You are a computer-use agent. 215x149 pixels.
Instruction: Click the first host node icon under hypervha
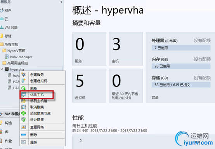(9, 75)
